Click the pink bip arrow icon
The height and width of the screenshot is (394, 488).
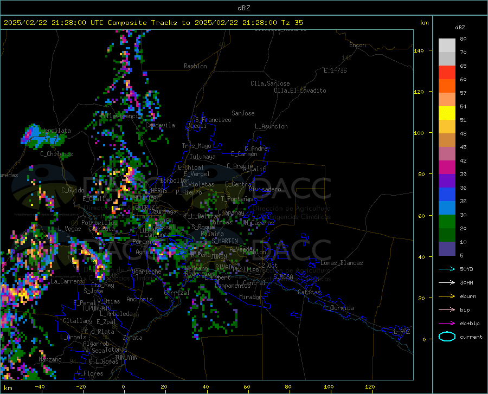447,310
